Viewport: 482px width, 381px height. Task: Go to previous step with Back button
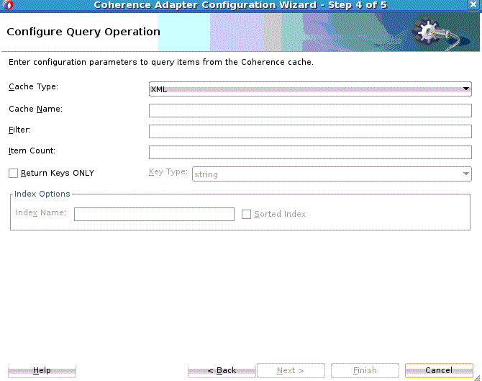pos(222,370)
